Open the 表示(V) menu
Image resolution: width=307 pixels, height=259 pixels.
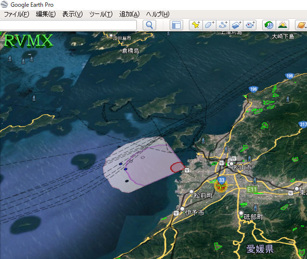click(x=72, y=14)
